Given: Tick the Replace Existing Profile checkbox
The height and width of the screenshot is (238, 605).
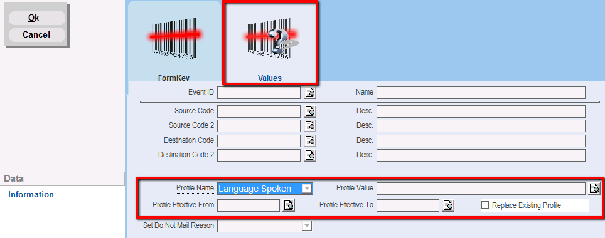Looking at the screenshot, I should [x=485, y=205].
